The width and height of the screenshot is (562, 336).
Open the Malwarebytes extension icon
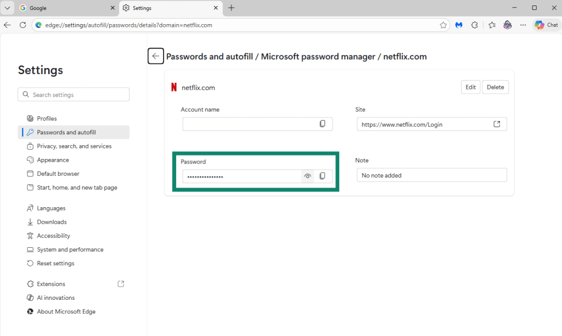point(459,25)
